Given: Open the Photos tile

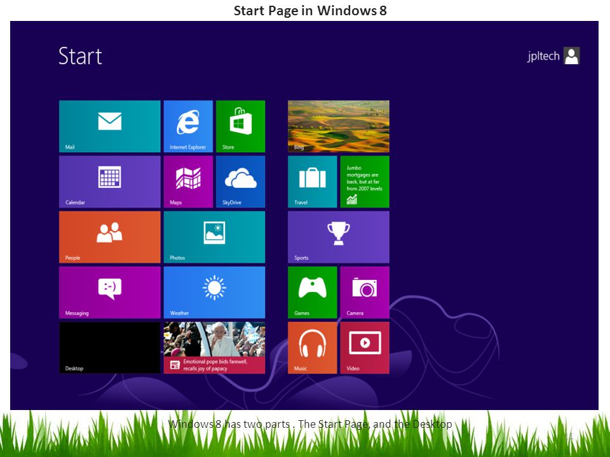Looking at the screenshot, I should click(214, 237).
